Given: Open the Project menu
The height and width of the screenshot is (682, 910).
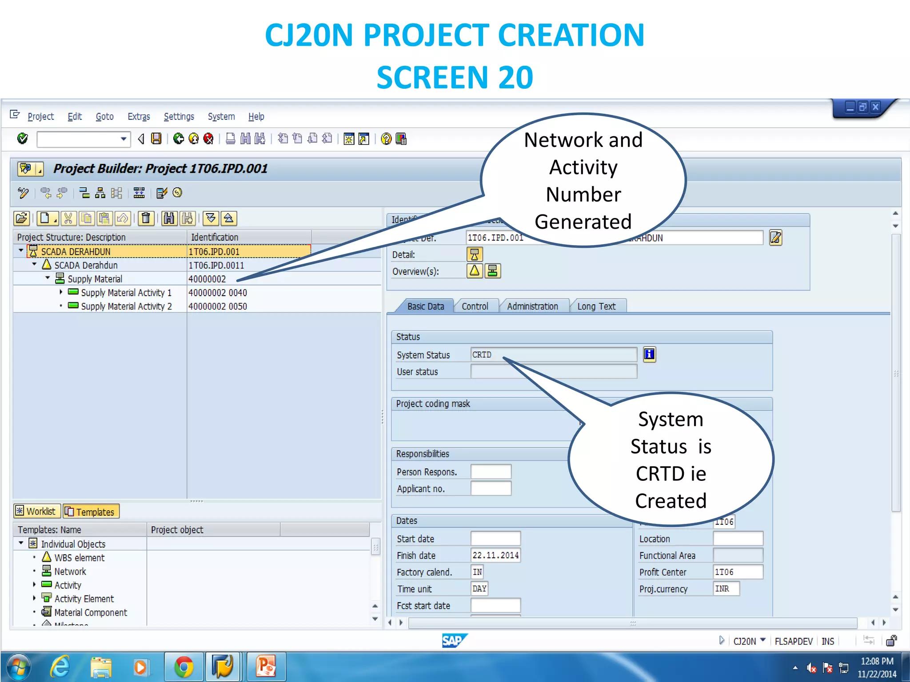Looking at the screenshot, I should tap(40, 116).
